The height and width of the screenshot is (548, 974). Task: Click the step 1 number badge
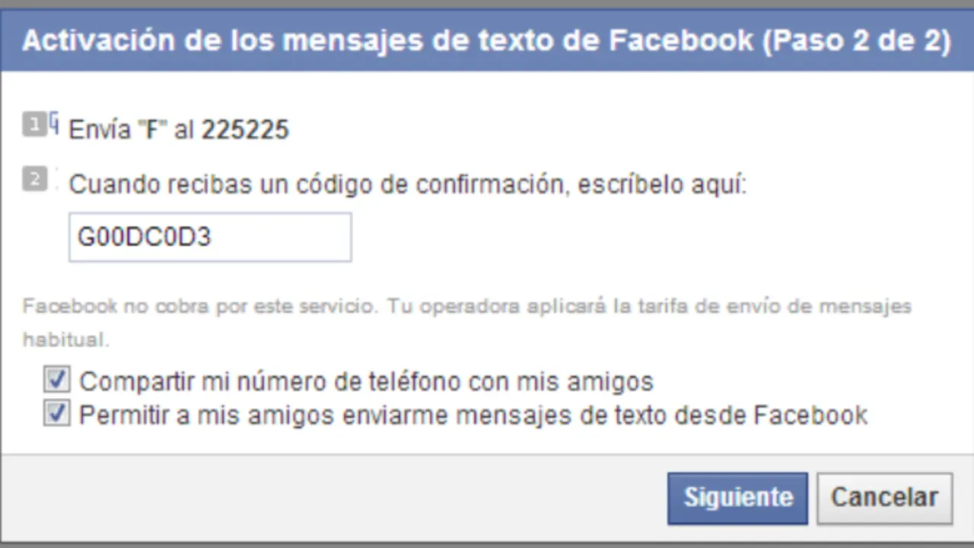pyautogui.click(x=34, y=123)
